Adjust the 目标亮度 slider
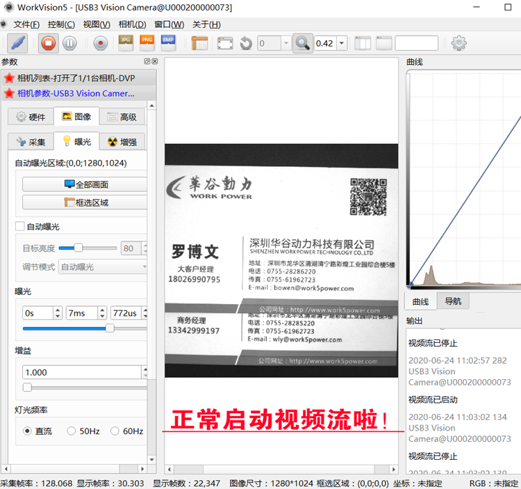The height and width of the screenshot is (489, 521). click(78, 248)
